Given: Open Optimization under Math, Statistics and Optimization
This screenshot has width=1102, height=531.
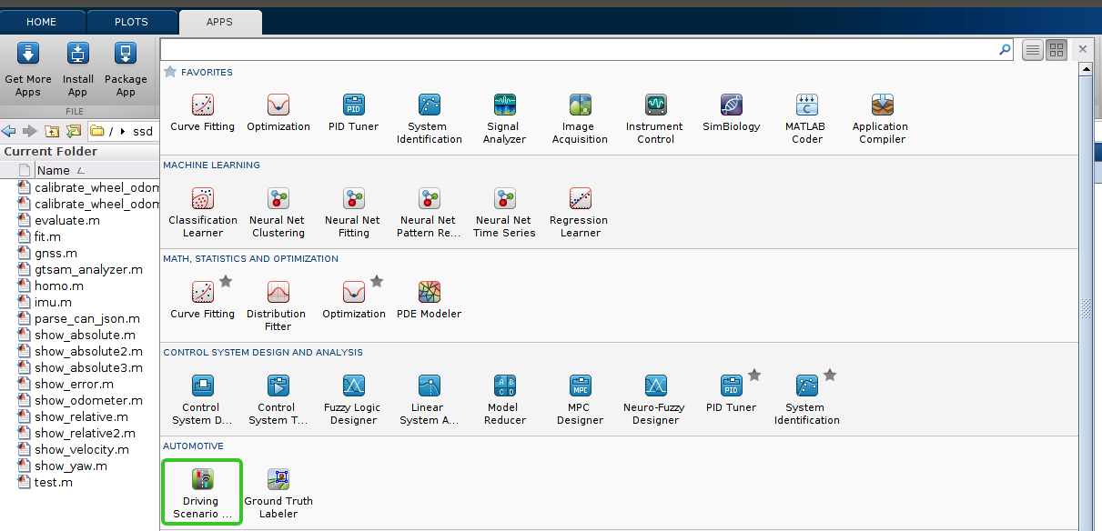Looking at the screenshot, I should (353, 300).
